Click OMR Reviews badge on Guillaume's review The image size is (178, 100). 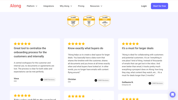coord(156,83)
